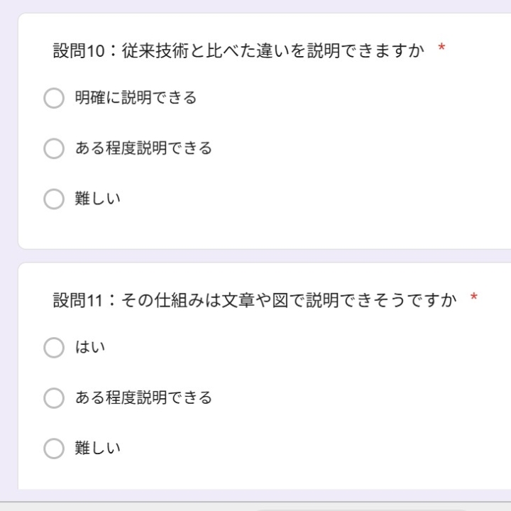Click the はい label text
Image resolution: width=511 pixels, height=511 pixels.
coord(90,348)
